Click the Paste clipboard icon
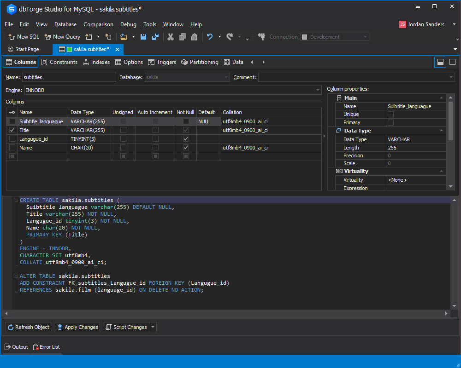The image size is (461, 368). [x=194, y=37]
